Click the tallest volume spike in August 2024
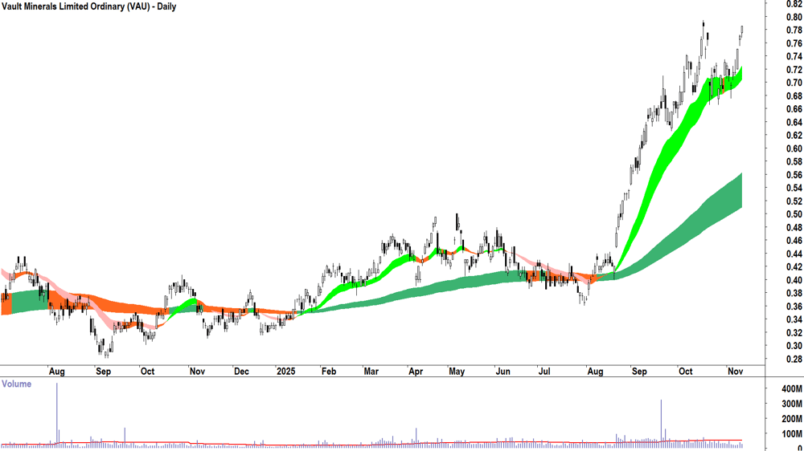Viewport: 804px width, 451px height. [57, 415]
